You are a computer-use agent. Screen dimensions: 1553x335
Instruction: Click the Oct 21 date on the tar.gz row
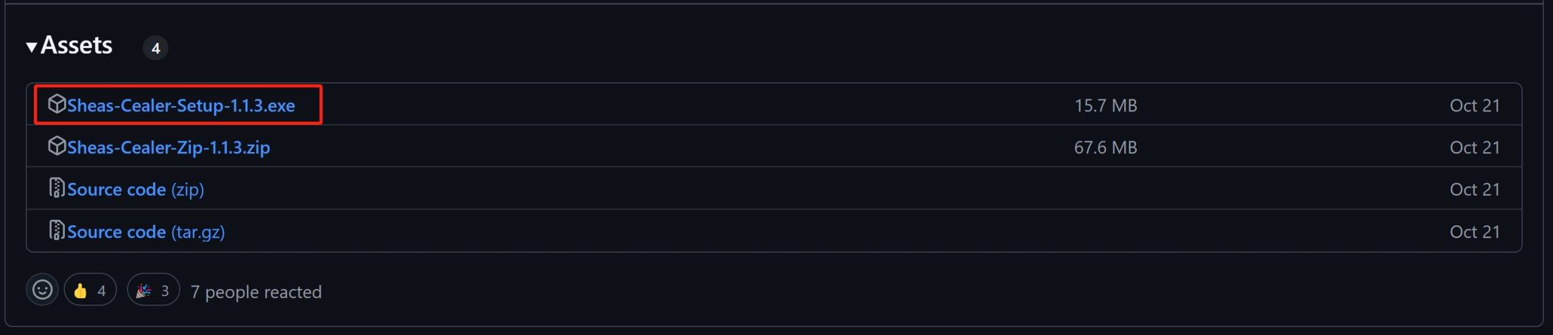coord(1474,232)
